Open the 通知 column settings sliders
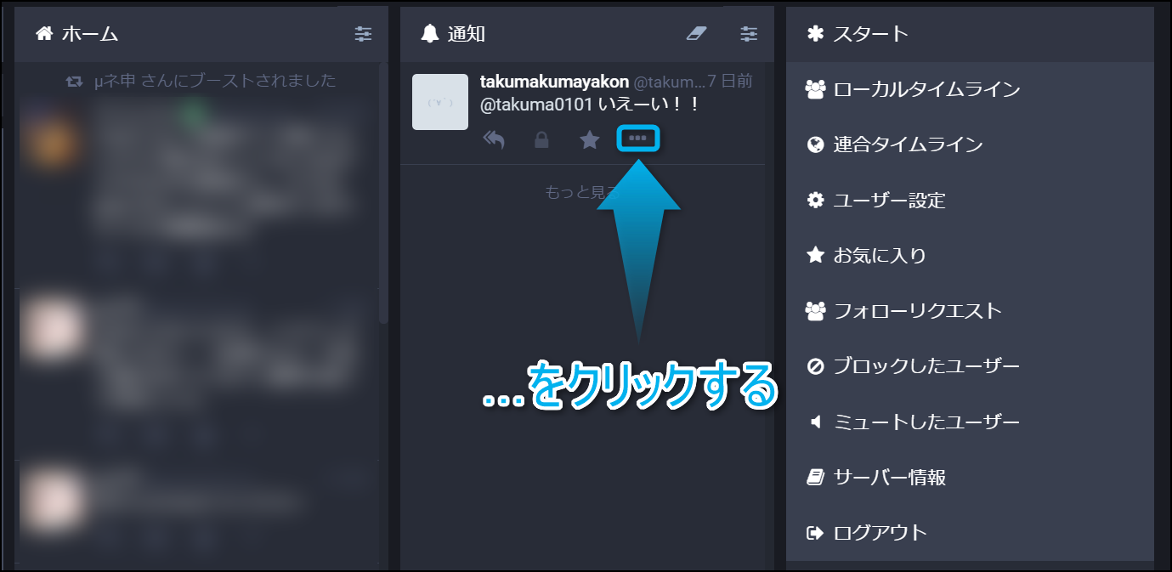The height and width of the screenshot is (572, 1172). tap(749, 34)
